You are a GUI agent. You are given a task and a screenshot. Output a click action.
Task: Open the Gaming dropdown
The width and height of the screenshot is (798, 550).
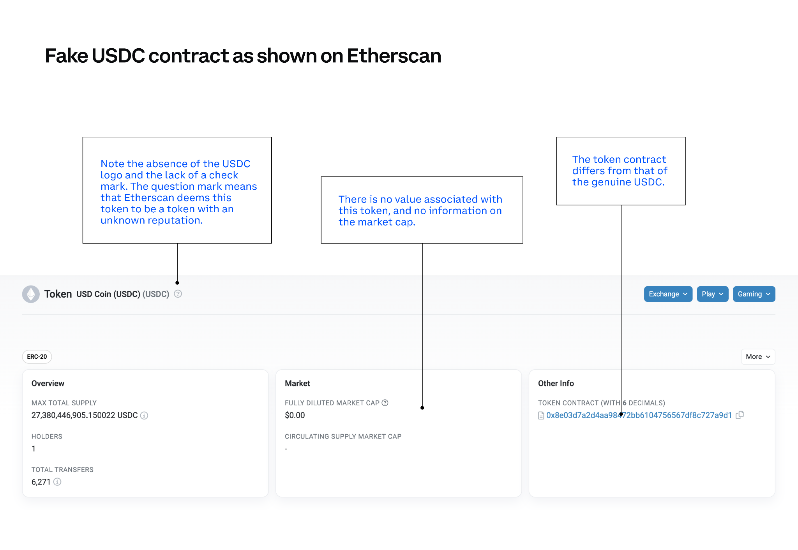point(754,294)
